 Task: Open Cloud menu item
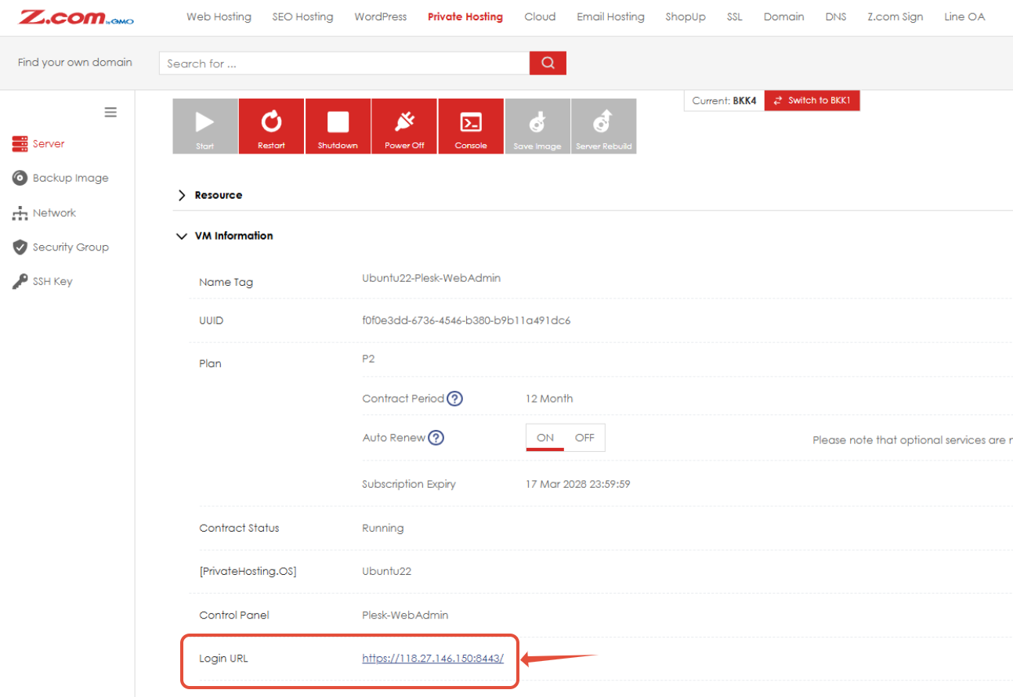tap(540, 16)
